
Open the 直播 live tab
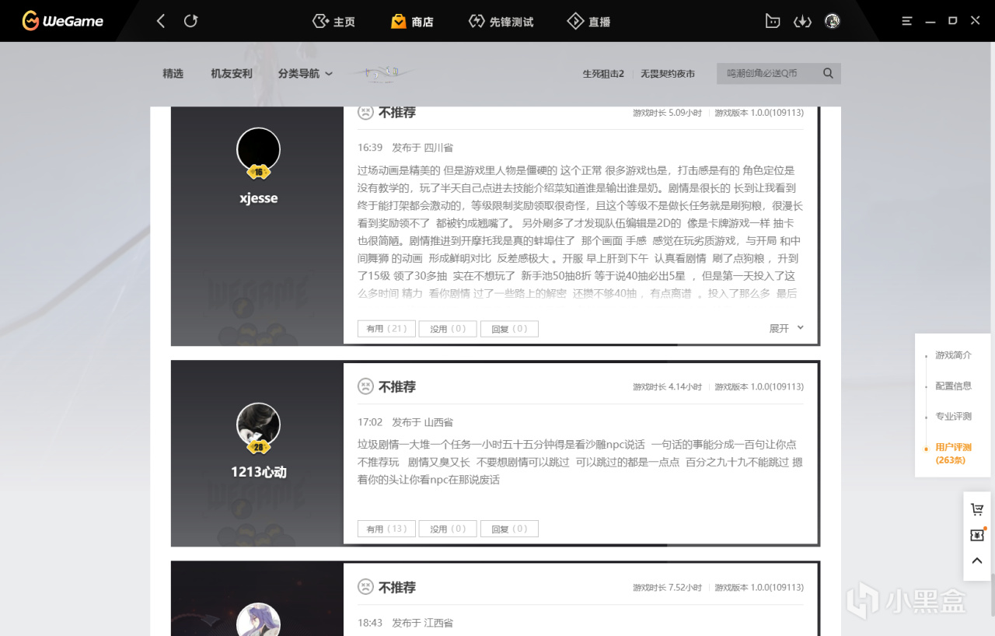[588, 22]
